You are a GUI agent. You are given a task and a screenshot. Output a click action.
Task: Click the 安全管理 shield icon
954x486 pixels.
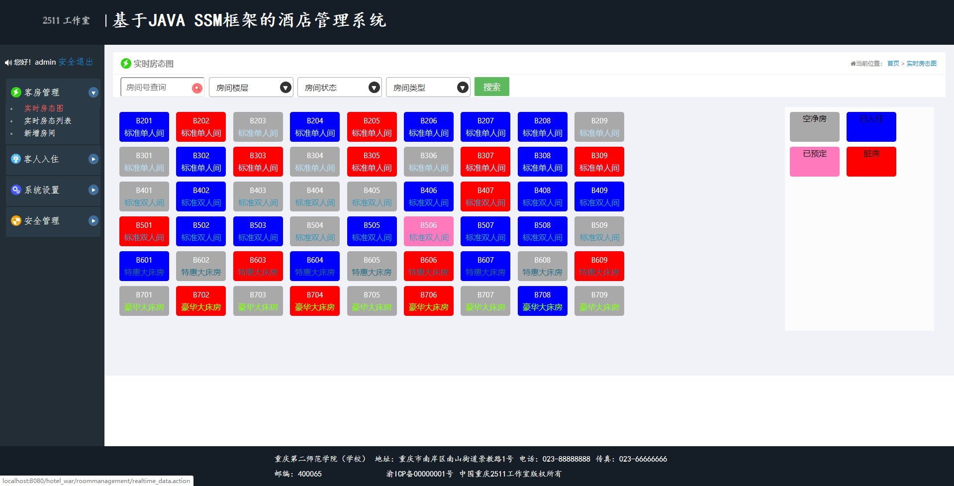click(16, 221)
